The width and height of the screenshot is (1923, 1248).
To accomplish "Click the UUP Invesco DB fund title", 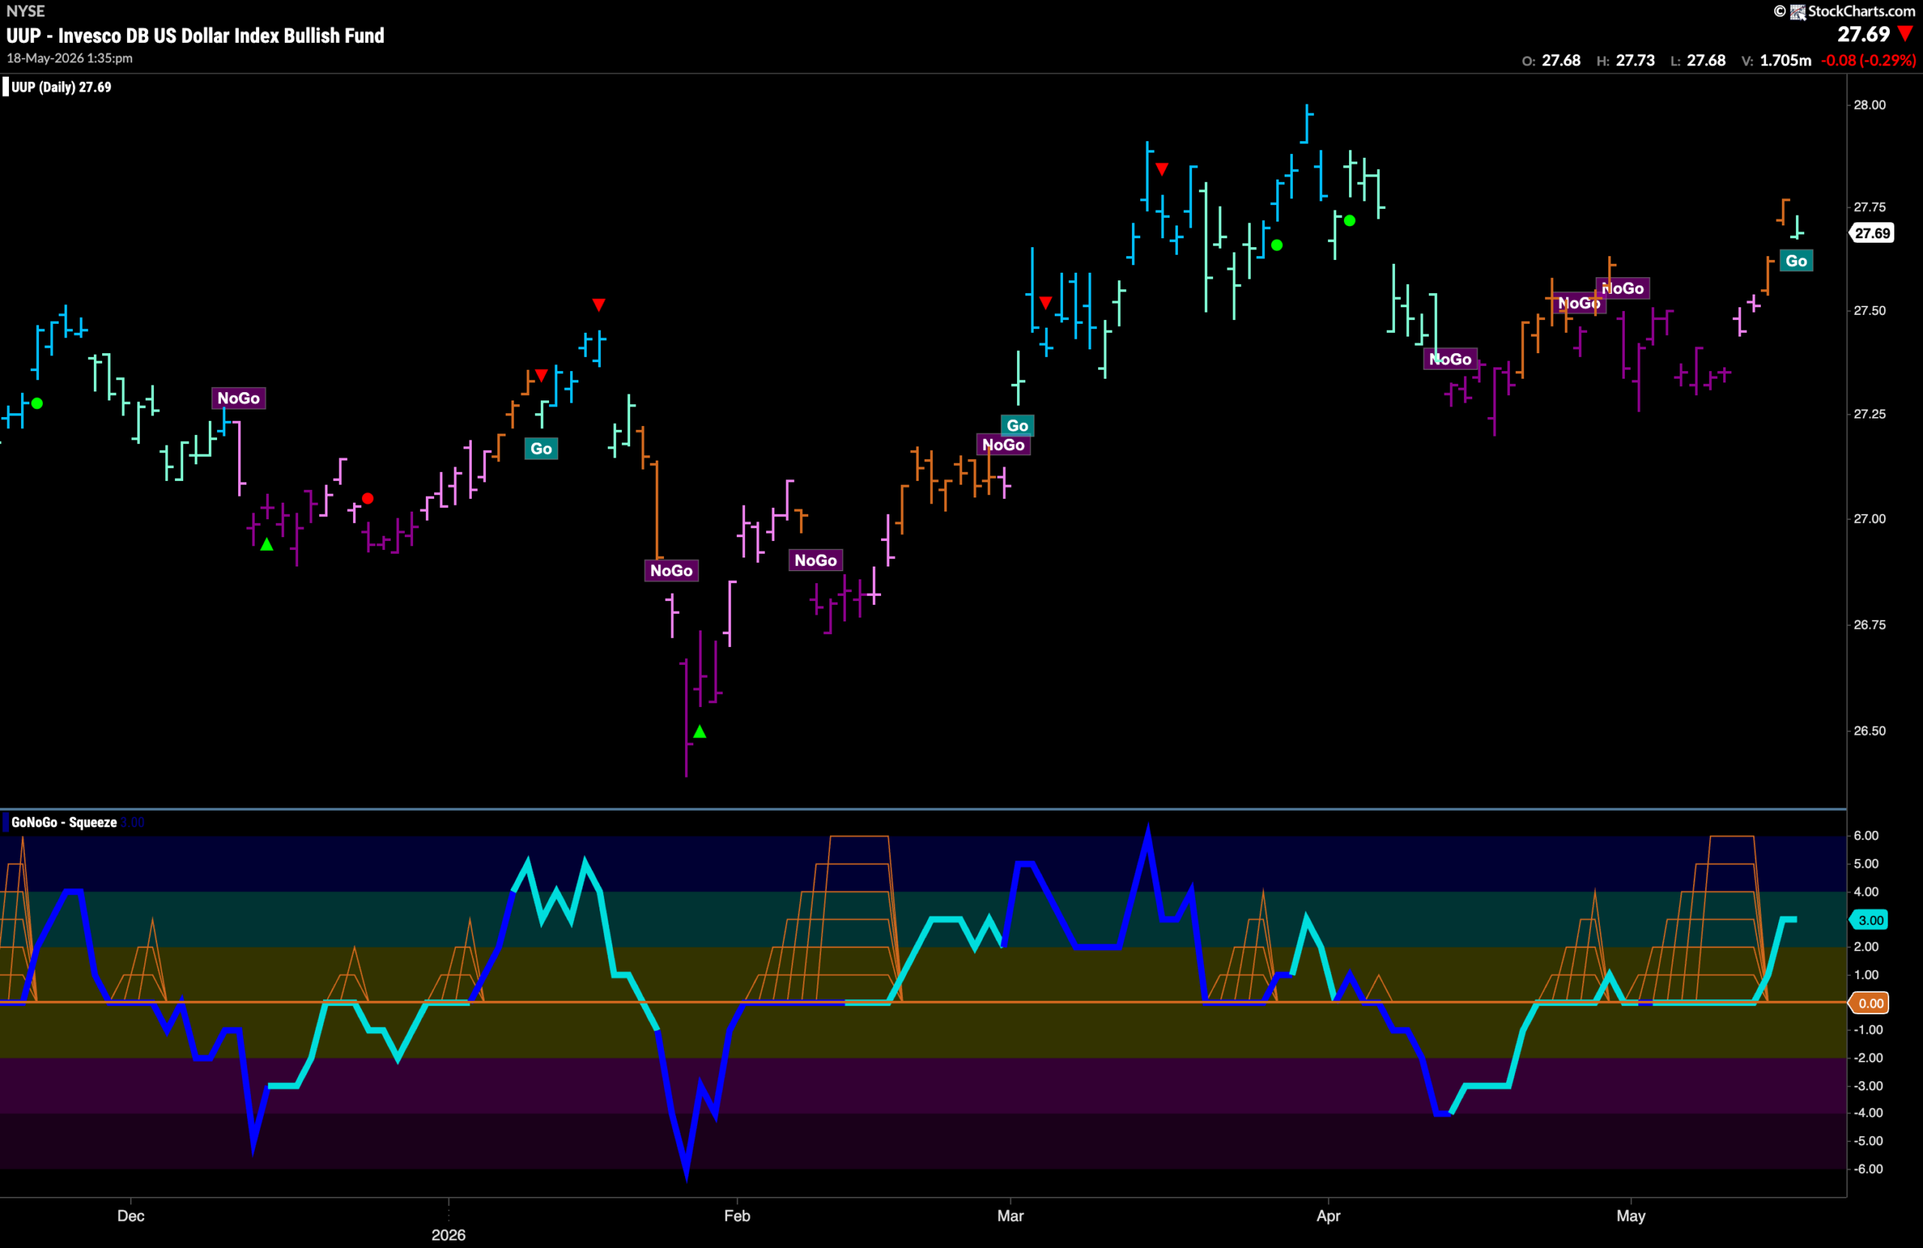I will [195, 35].
